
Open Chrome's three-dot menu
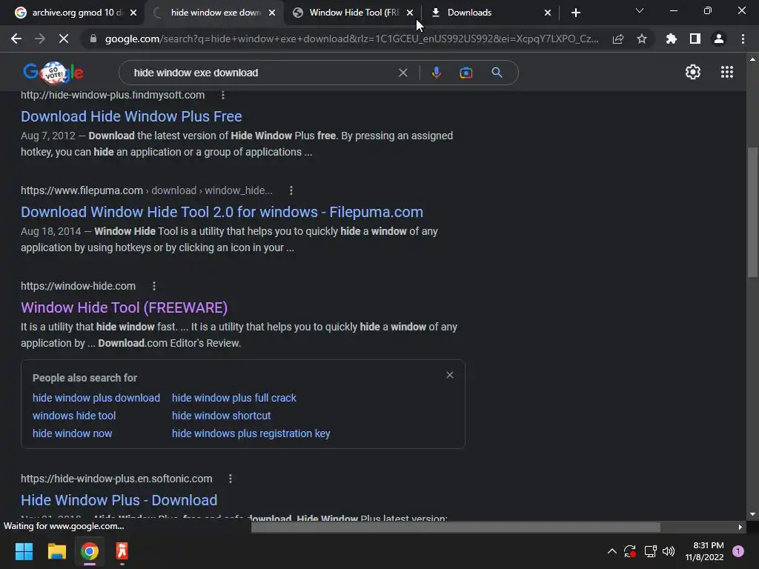743,39
